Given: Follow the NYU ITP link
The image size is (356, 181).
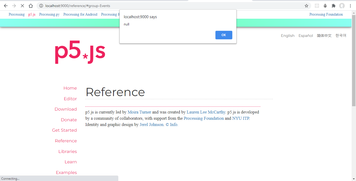Looking at the screenshot, I should coord(241,118).
